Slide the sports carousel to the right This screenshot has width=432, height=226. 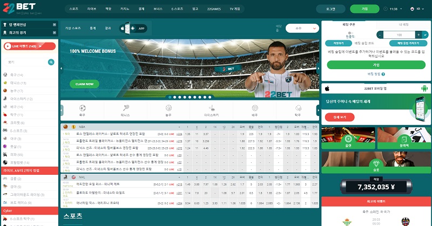coord(318,111)
